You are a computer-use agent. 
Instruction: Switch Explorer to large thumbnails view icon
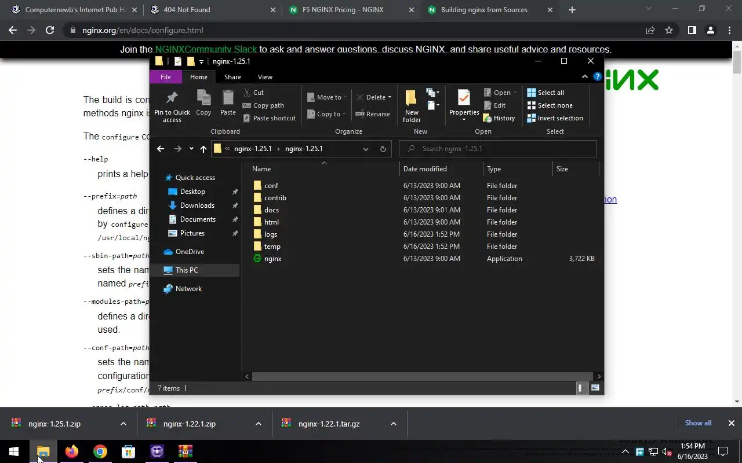[x=595, y=388]
